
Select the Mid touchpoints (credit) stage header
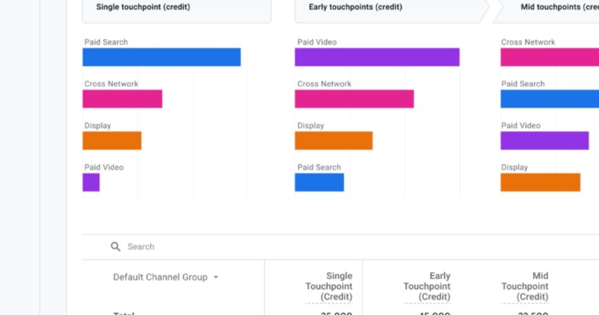pos(549,8)
